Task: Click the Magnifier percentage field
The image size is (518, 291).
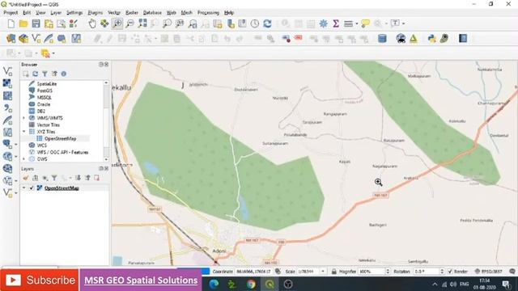Action: click(372, 272)
